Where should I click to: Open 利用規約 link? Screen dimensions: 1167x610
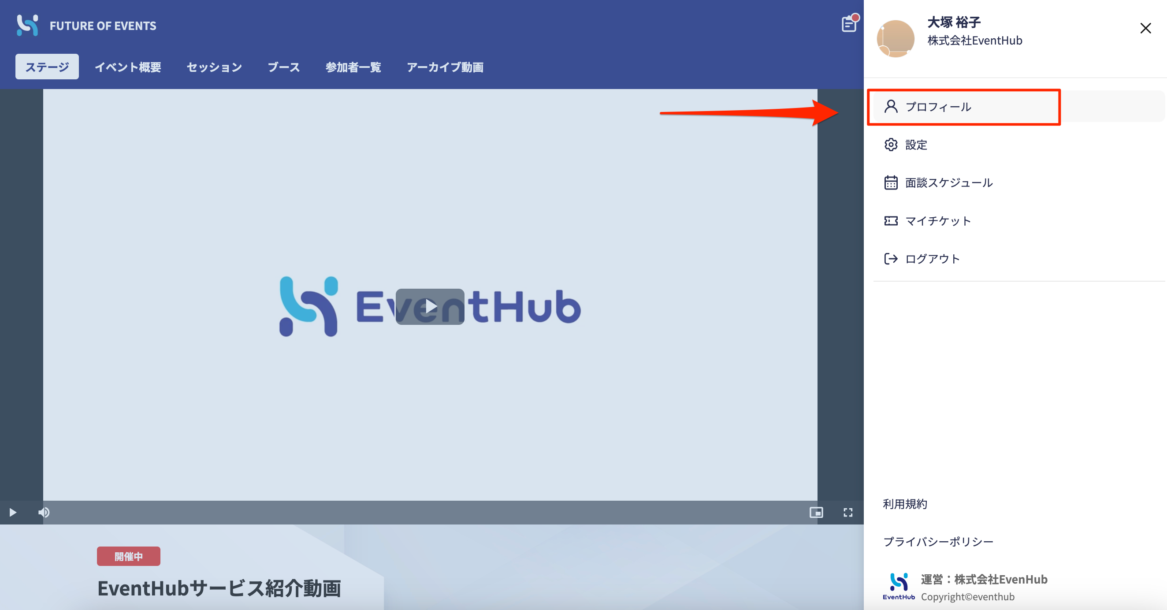point(905,504)
